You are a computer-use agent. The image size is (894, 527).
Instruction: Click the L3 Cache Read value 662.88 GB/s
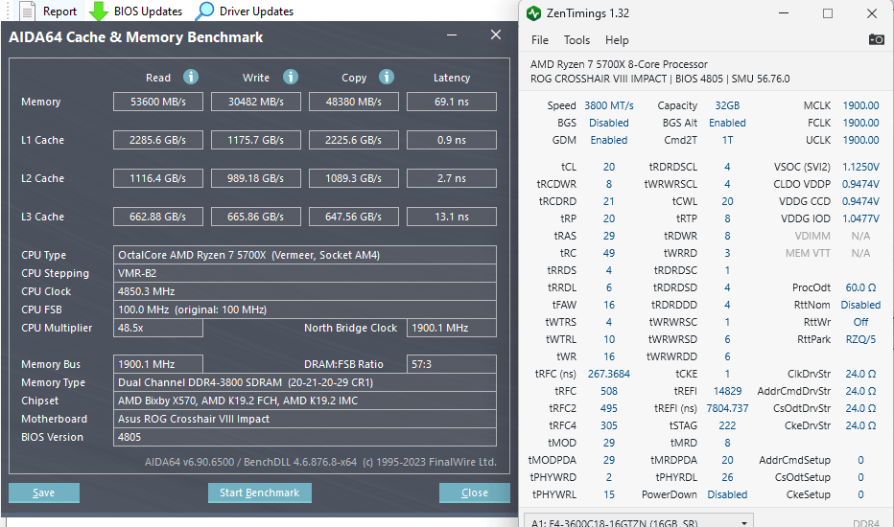[158, 217]
